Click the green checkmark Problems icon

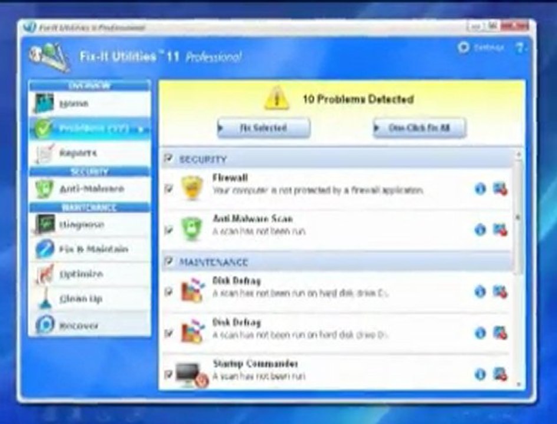click(44, 128)
